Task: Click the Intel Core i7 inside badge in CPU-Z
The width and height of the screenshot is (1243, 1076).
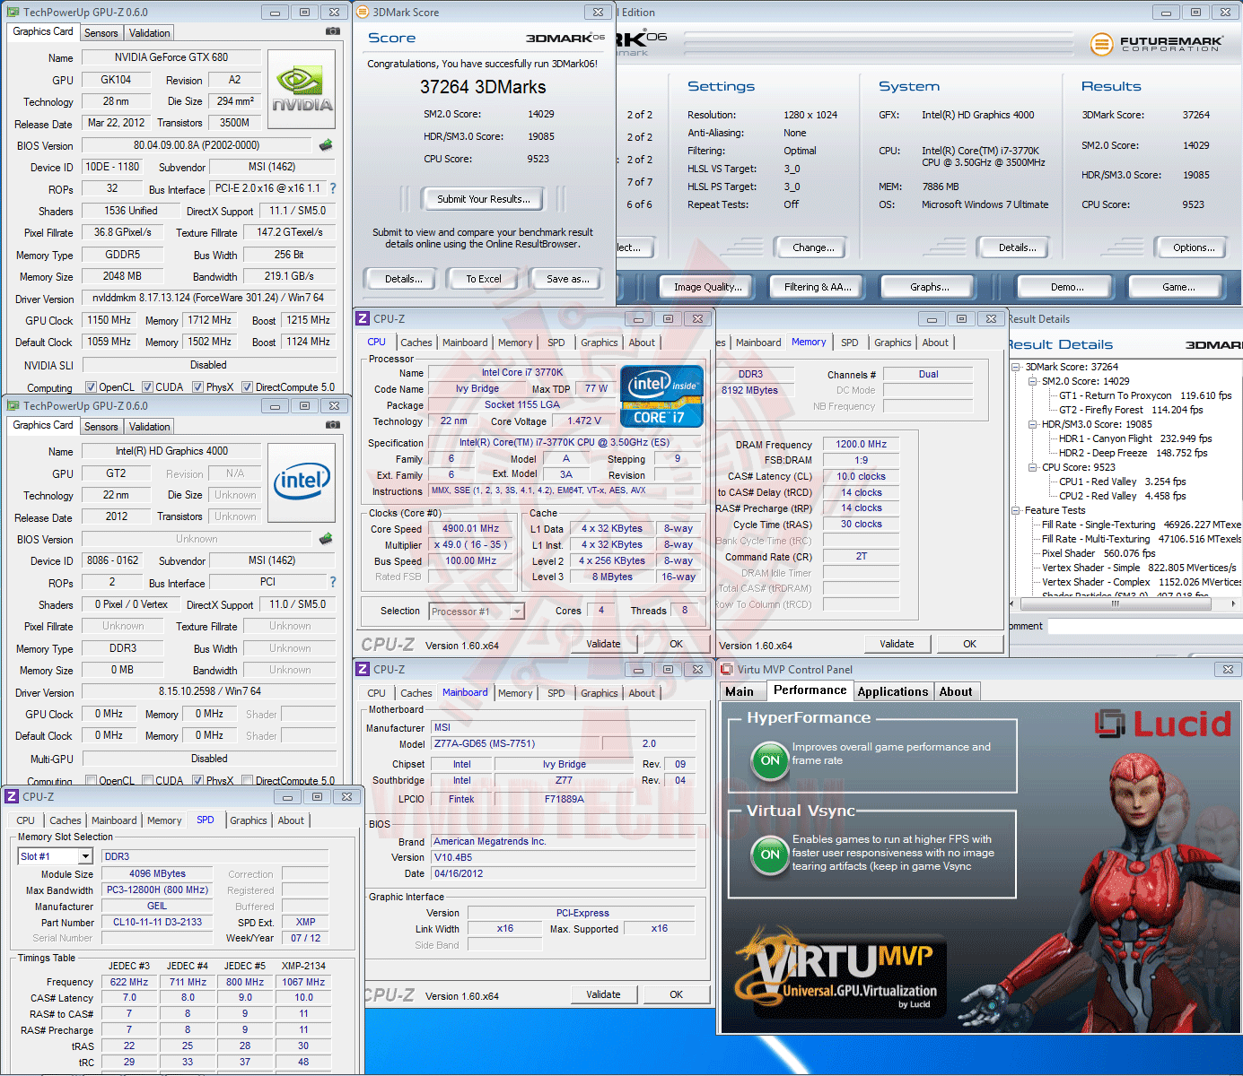Action: point(661,395)
